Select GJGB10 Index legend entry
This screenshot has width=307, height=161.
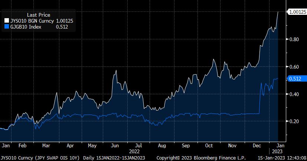tap(26, 27)
